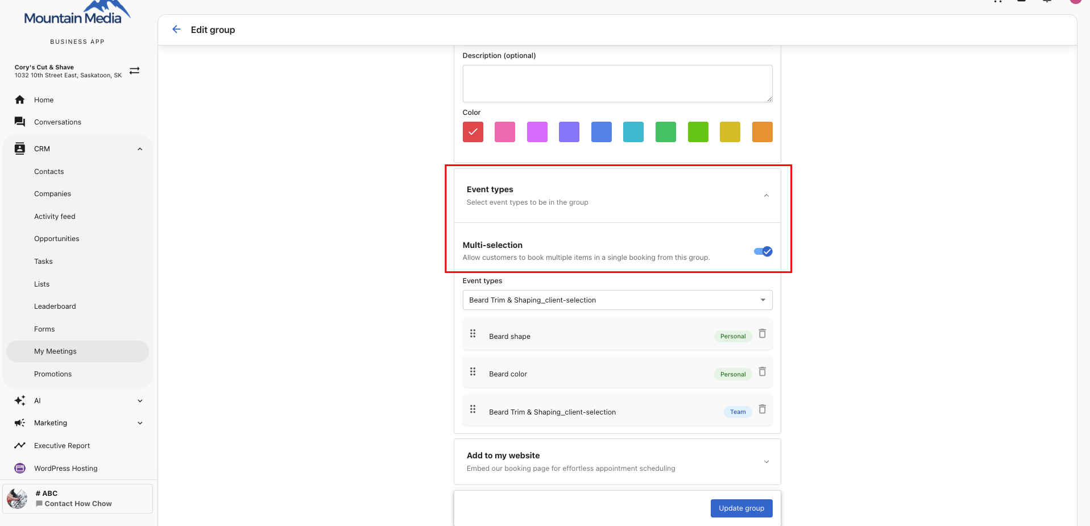
Task: Open the Leaderboard page
Action: (55, 307)
